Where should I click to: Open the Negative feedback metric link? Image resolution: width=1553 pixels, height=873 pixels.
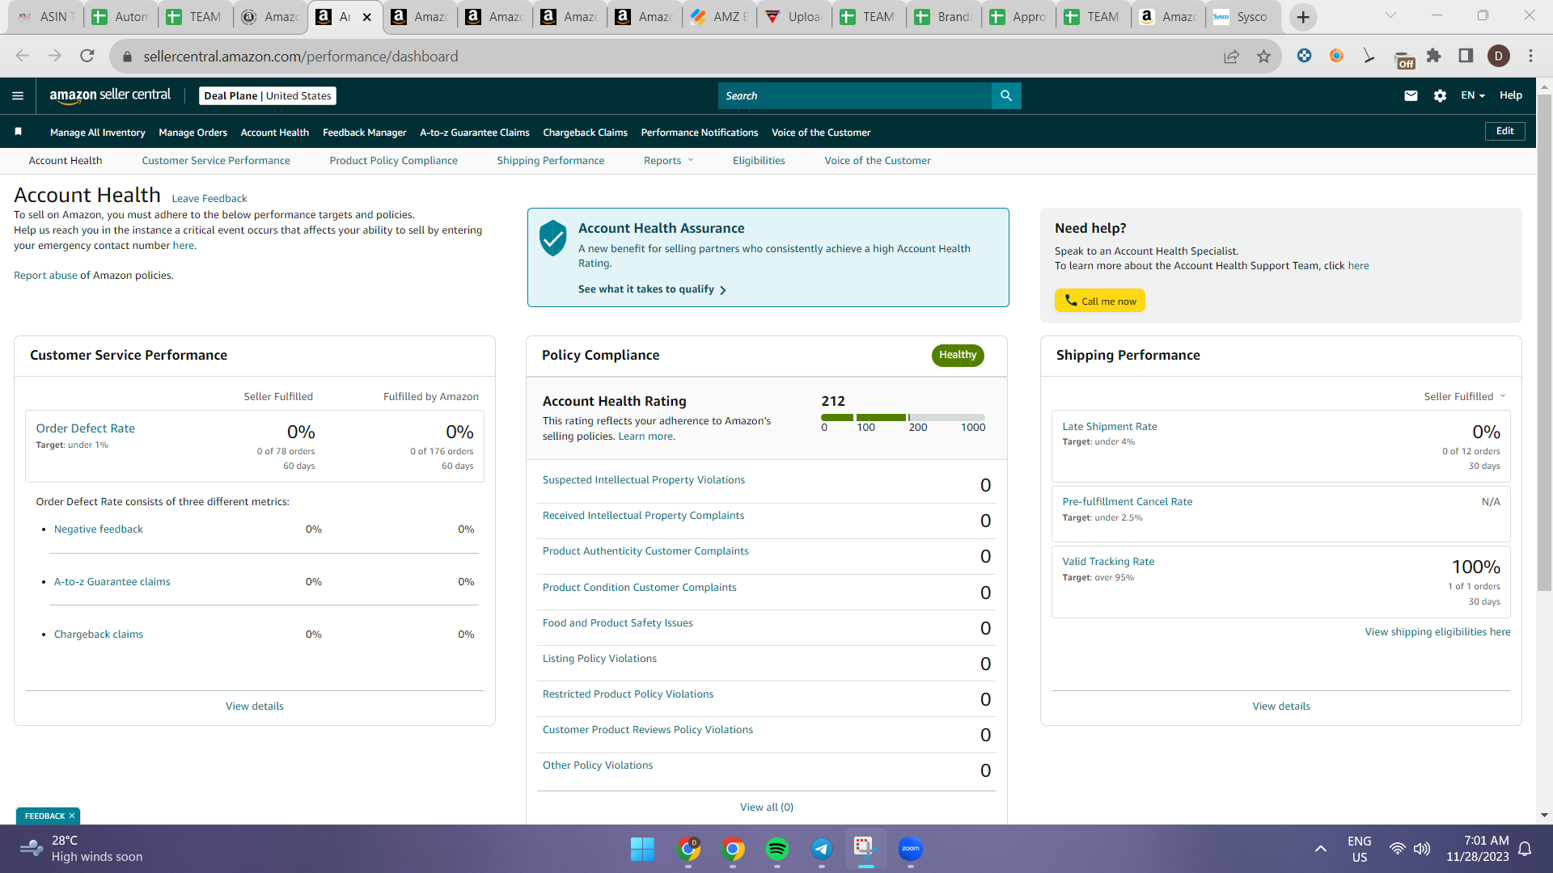pyautogui.click(x=99, y=529)
